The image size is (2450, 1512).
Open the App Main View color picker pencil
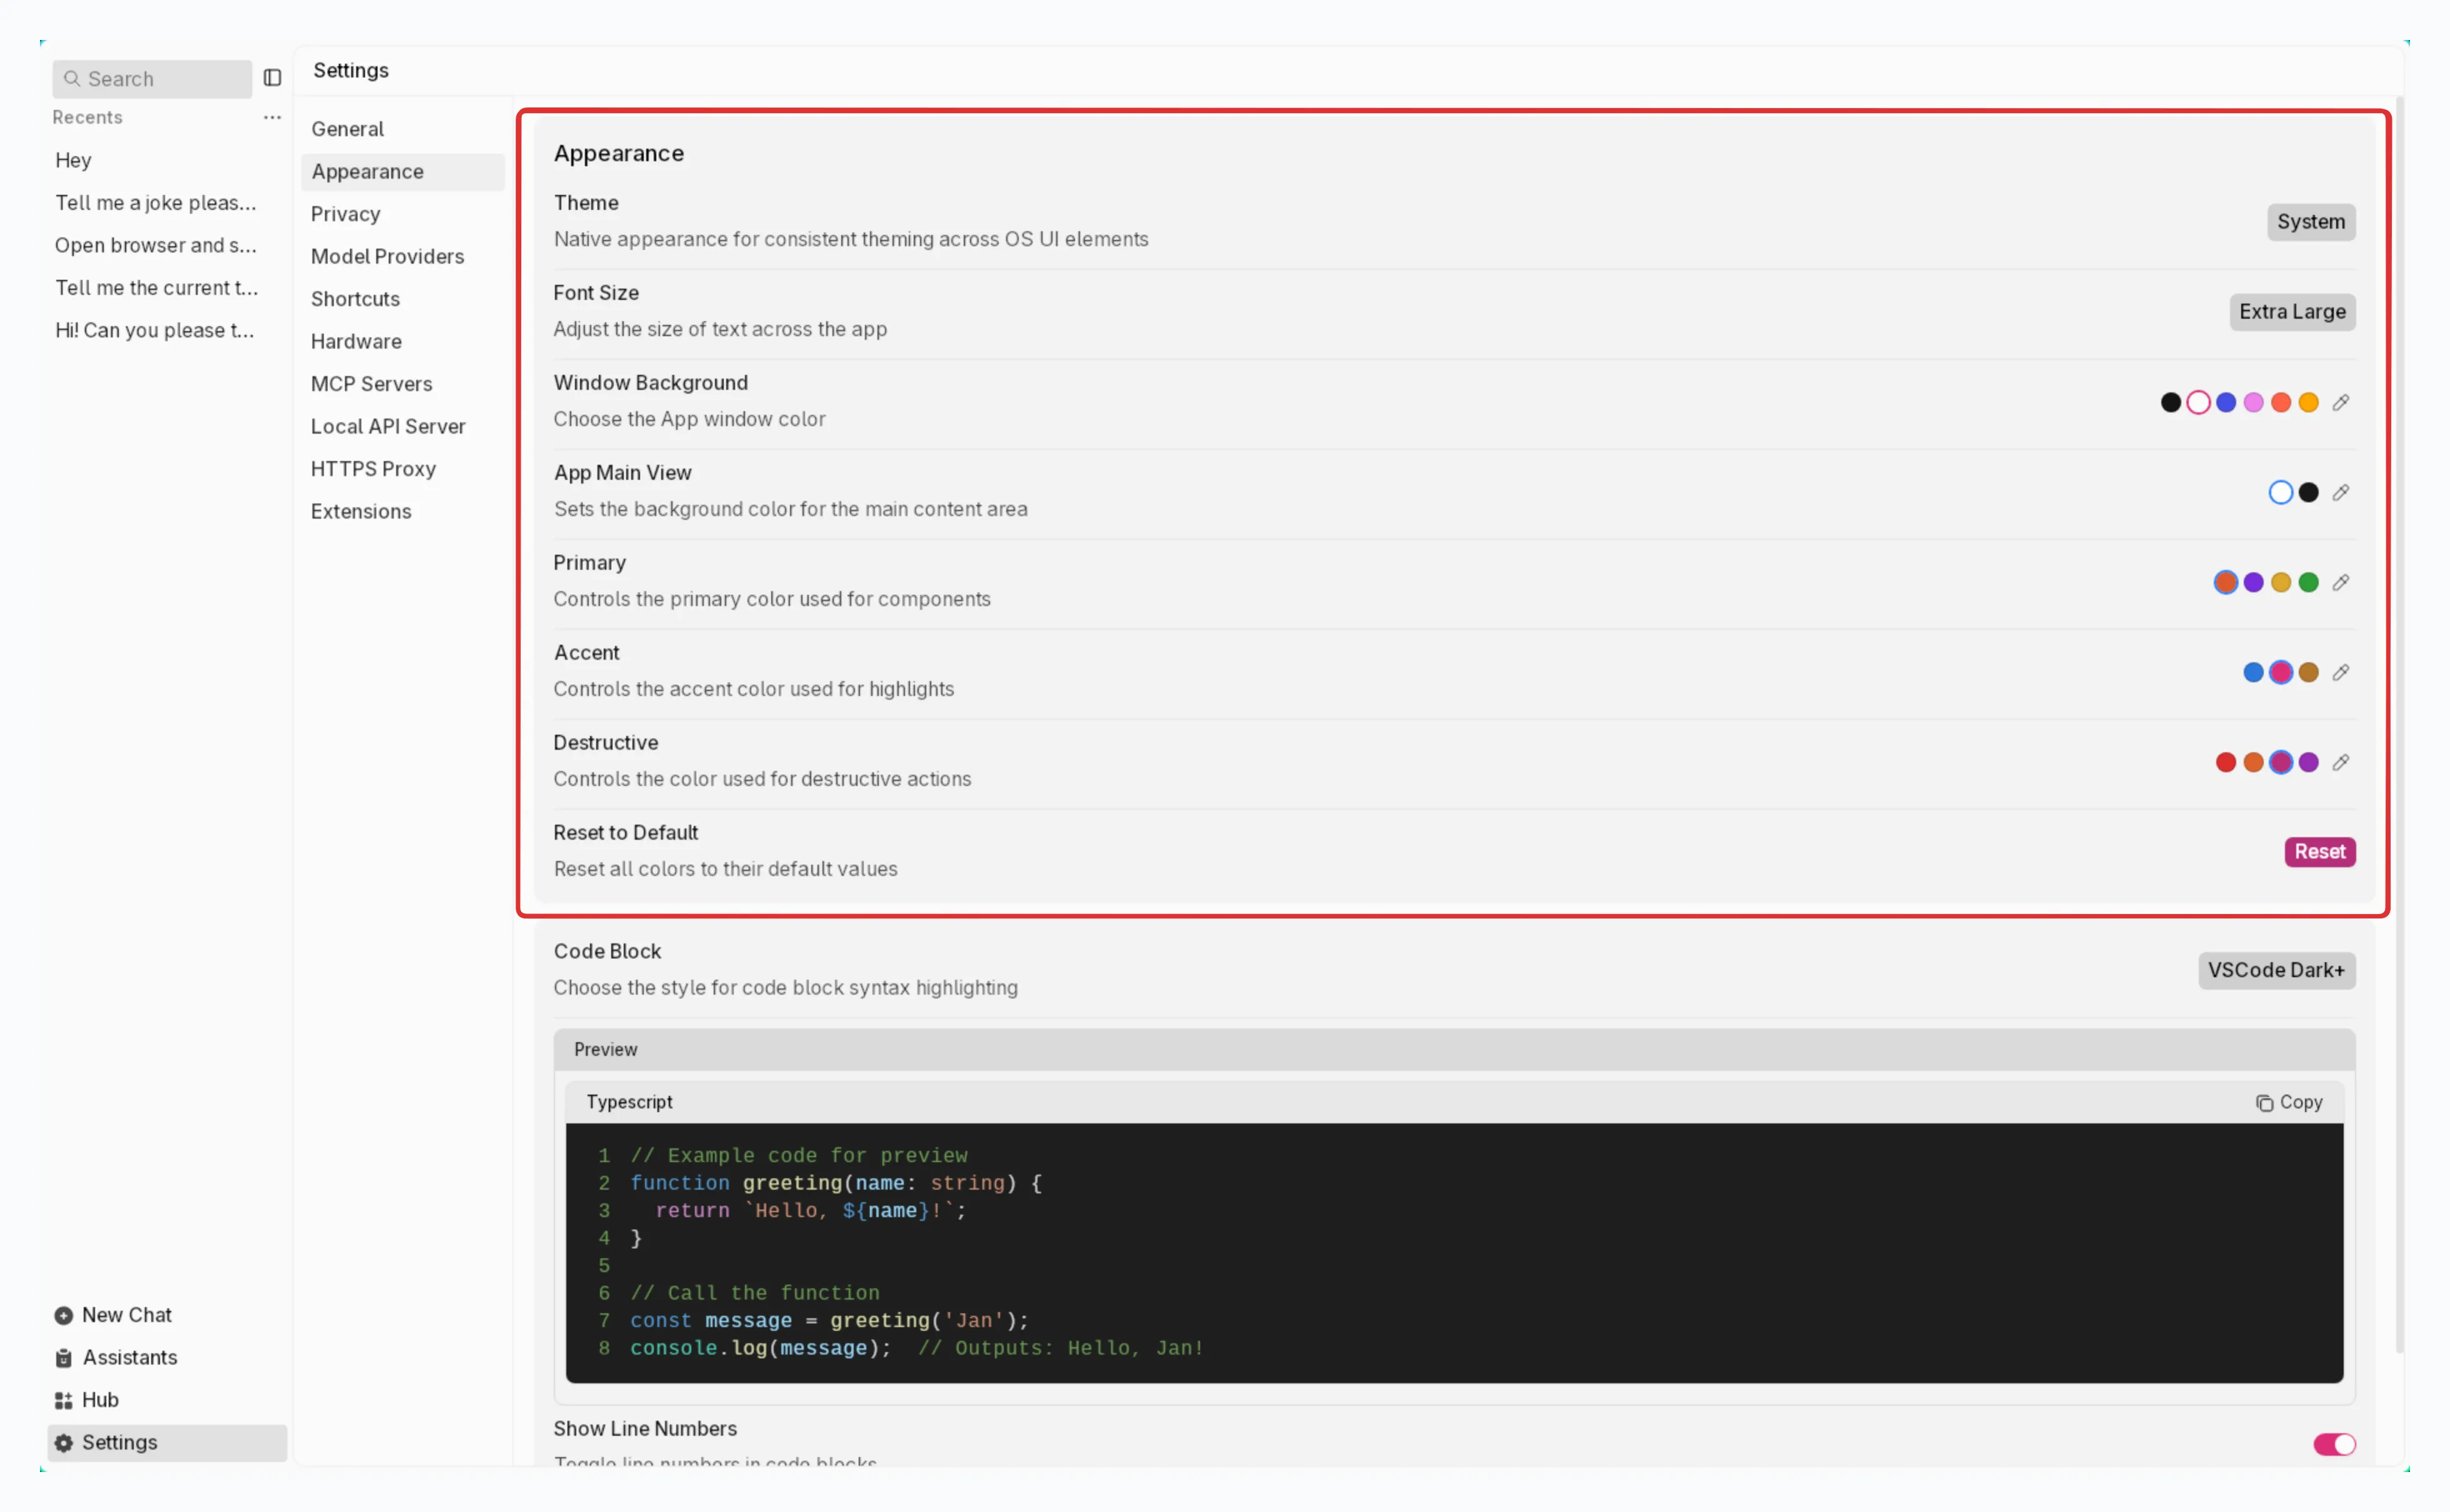(2340, 493)
